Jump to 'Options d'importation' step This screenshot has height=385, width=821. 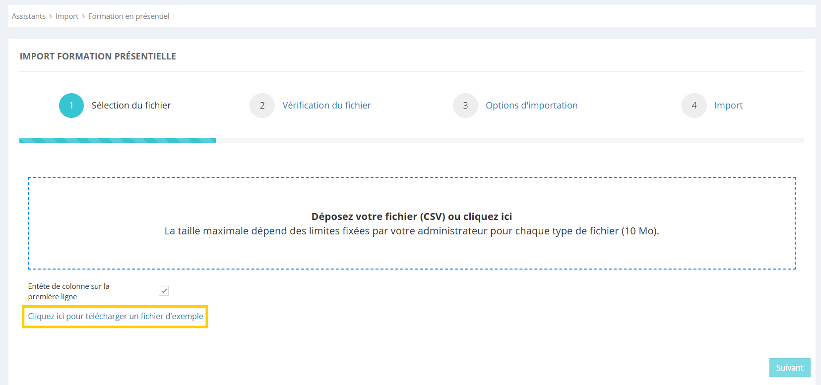pos(531,106)
